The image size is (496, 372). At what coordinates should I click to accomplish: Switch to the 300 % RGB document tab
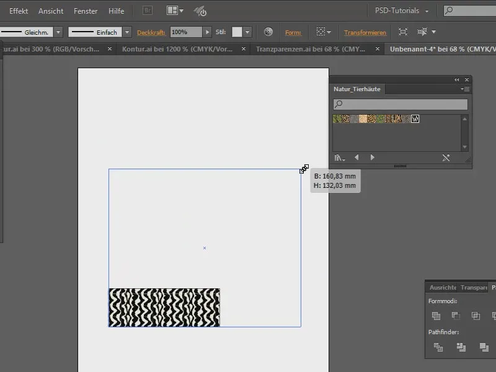point(51,49)
